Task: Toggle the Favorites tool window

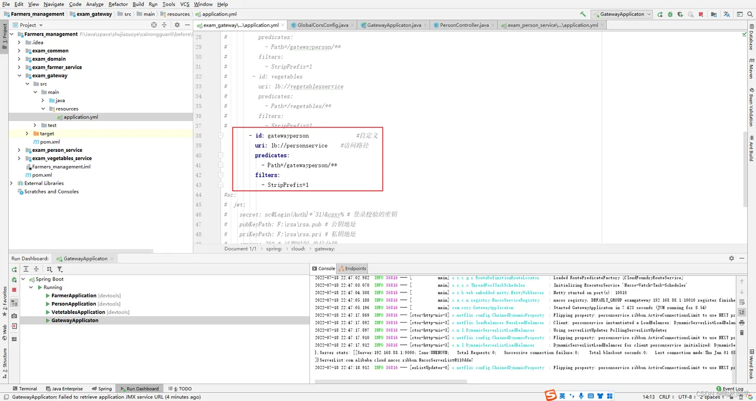Action: [4, 303]
